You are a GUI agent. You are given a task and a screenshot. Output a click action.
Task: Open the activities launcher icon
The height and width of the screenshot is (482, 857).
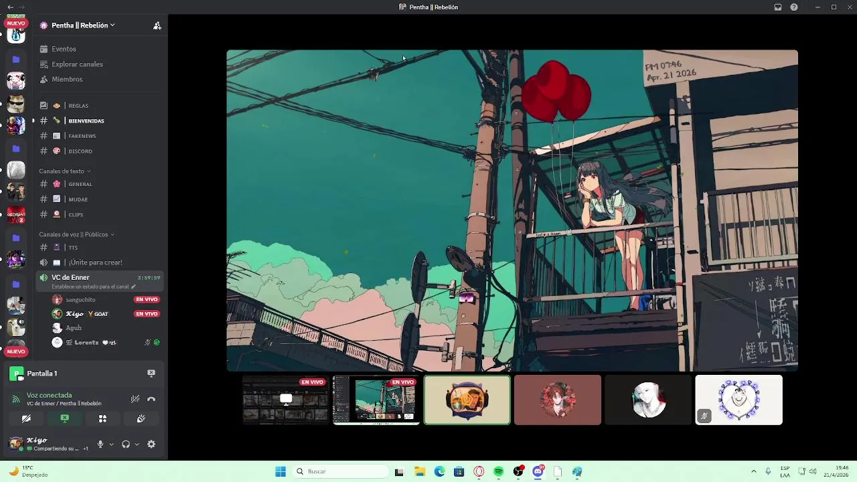coord(102,418)
